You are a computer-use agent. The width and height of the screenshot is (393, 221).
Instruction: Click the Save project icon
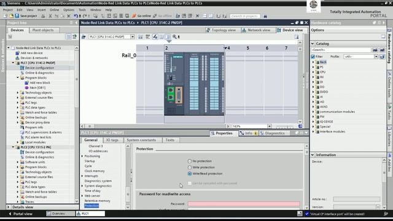point(17,16)
